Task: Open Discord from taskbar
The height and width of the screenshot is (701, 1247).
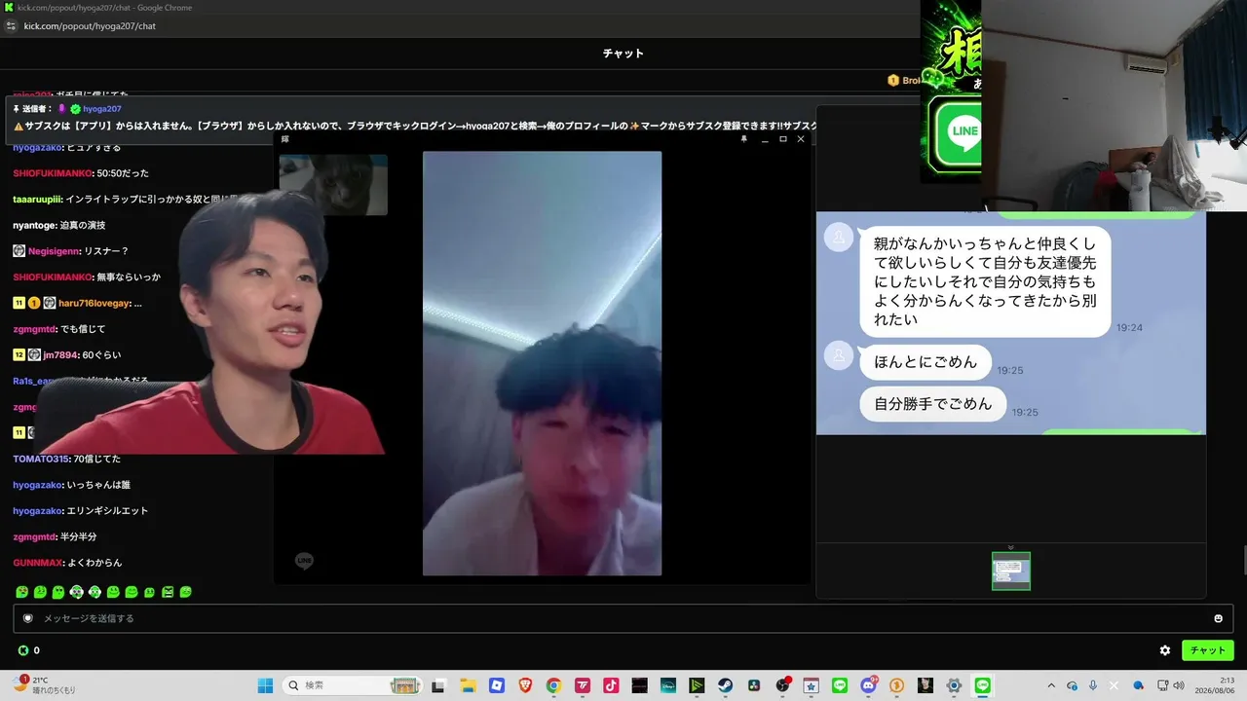Action: [869, 685]
